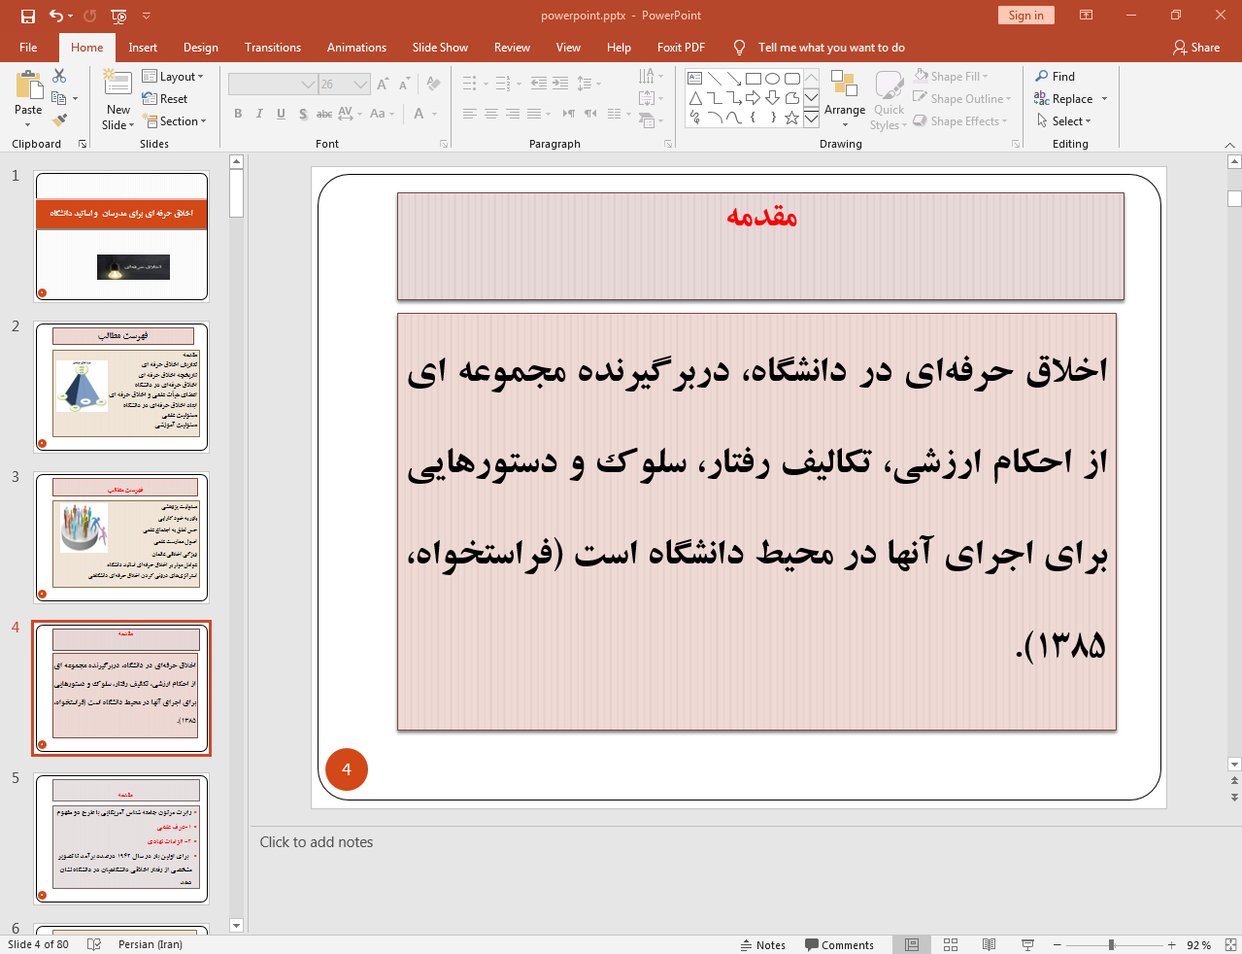The width and height of the screenshot is (1242, 954).
Task: Select the Format Painter brush
Action: pyautogui.click(x=59, y=120)
